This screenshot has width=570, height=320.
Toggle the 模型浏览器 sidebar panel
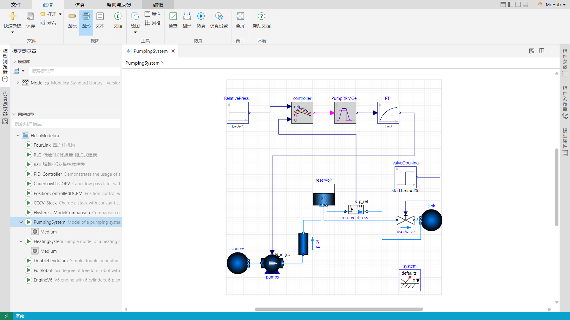click(5, 65)
